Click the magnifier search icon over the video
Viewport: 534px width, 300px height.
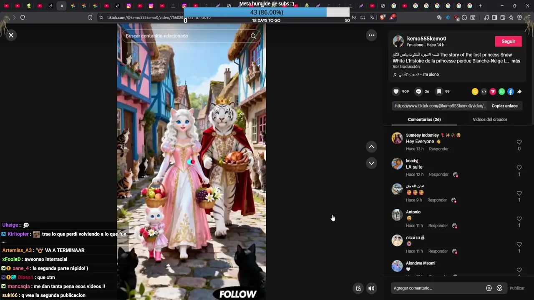(253, 36)
